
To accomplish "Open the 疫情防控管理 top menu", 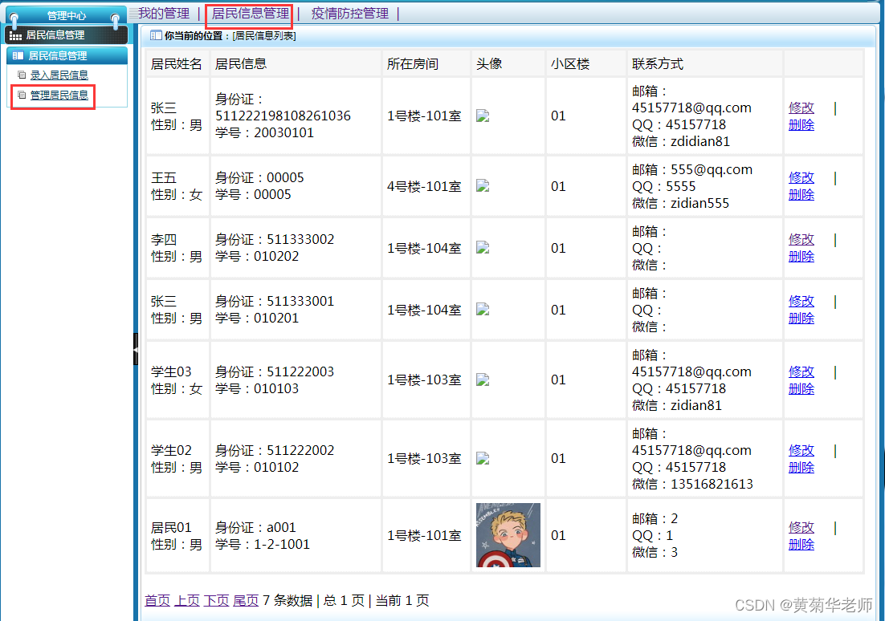I will pos(350,13).
